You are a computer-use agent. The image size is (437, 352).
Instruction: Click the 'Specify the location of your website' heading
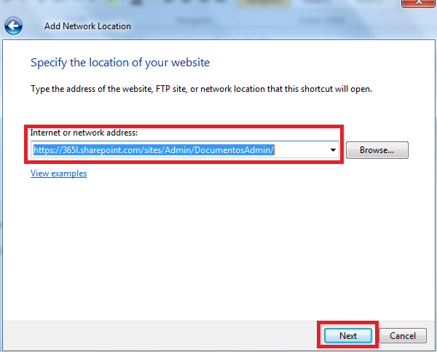click(x=119, y=63)
